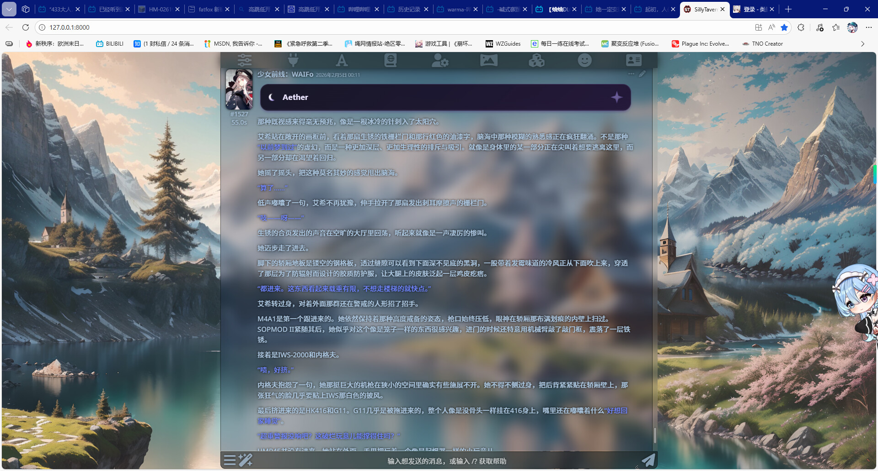The width and height of the screenshot is (878, 471).
Task: Open the 聚变反应堆 (Fusio... bookmark
Action: click(x=630, y=44)
